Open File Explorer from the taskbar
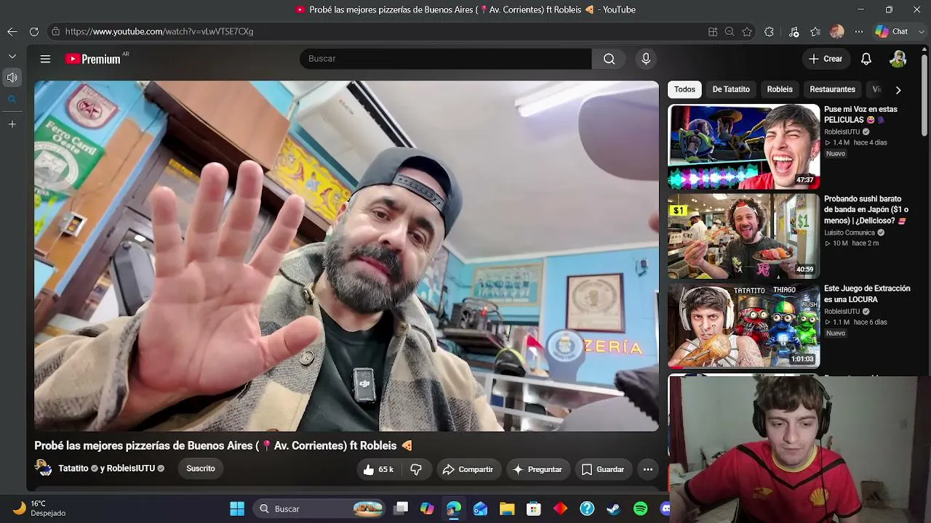The image size is (931, 523). point(507,508)
